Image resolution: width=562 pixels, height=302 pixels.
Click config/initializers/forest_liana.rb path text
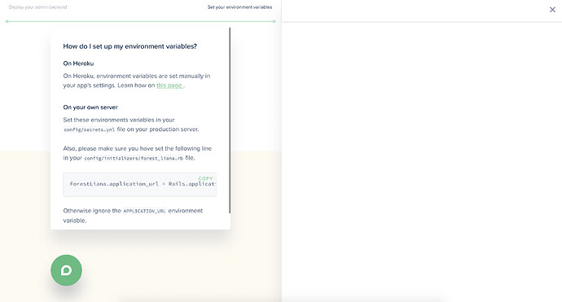click(x=134, y=159)
